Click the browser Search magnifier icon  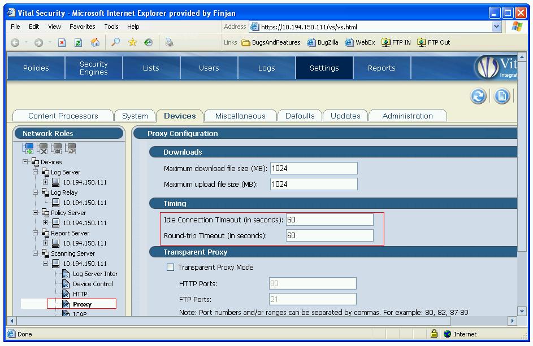point(115,42)
